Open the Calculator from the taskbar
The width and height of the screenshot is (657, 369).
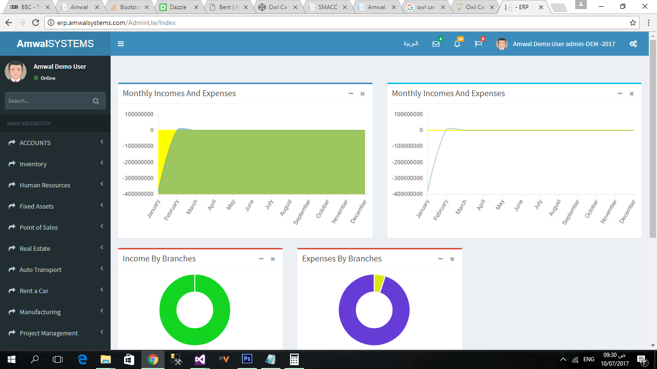coord(294,359)
